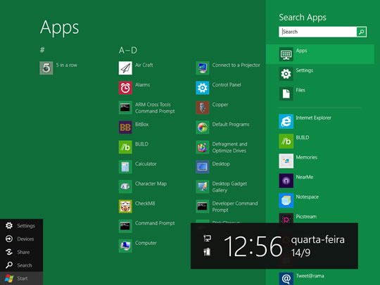Click the Air Craft label
The image size is (380, 285).
(144, 65)
